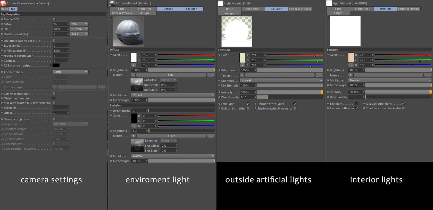The width and height of the screenshot is (433, 210).
Task: Click the Corona Material sphere header icon
Action: pyautogui.click(x=112, y=3)
